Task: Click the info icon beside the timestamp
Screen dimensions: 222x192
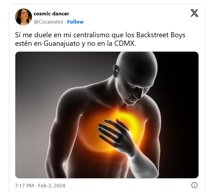Action: [194, 185]
